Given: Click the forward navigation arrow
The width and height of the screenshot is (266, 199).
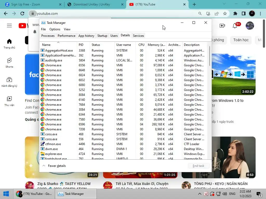Looking at the screenshot, I should [14, 13].
